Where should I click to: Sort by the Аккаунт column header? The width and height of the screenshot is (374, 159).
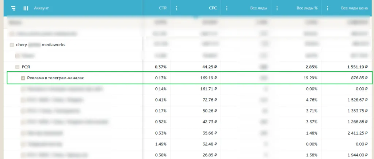point(41,8)
